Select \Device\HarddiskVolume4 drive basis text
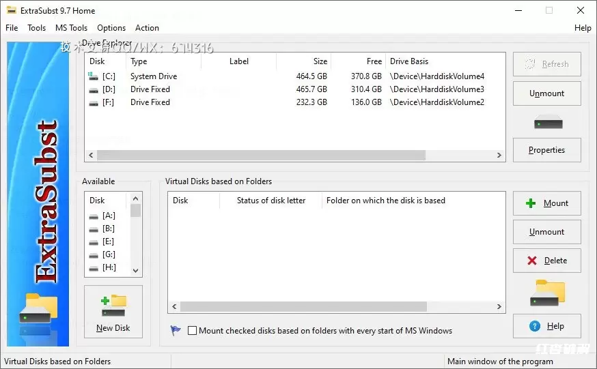 coord(437,76)
